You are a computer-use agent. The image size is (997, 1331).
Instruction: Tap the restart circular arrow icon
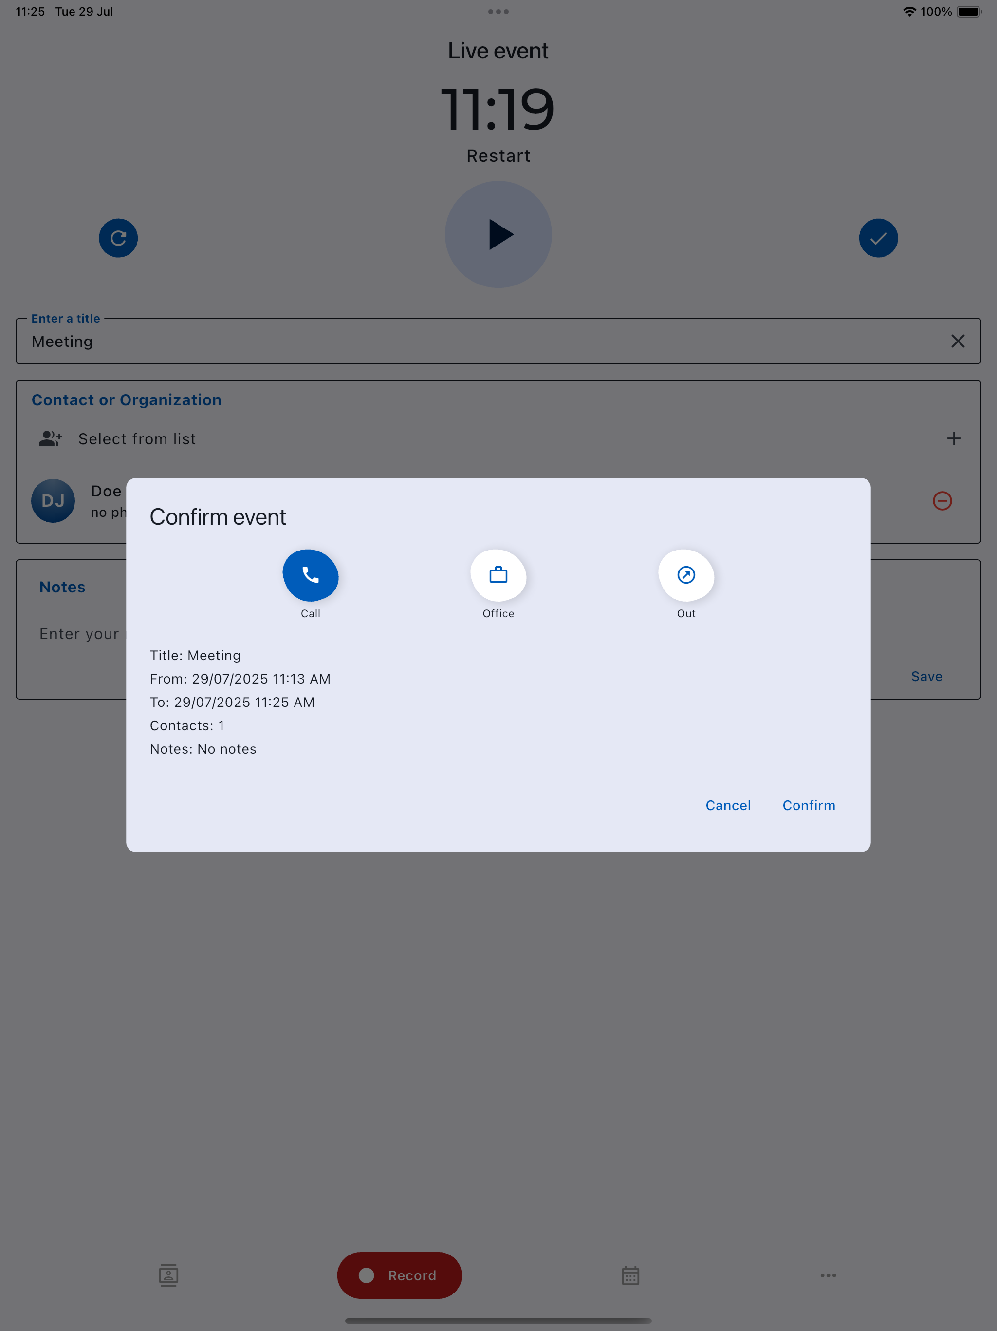(x=118, y=238)
